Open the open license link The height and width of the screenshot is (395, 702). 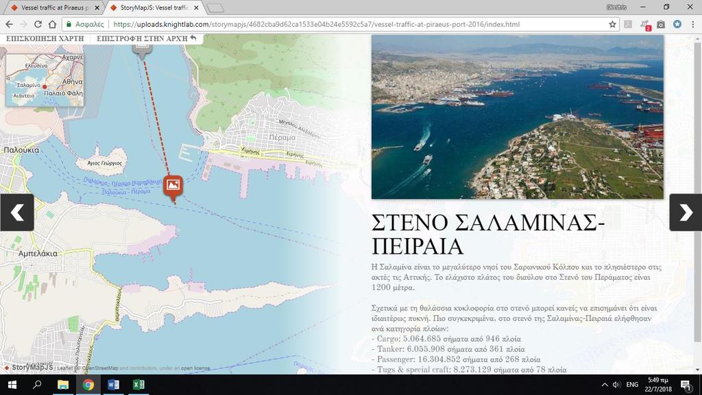point(195,368)
